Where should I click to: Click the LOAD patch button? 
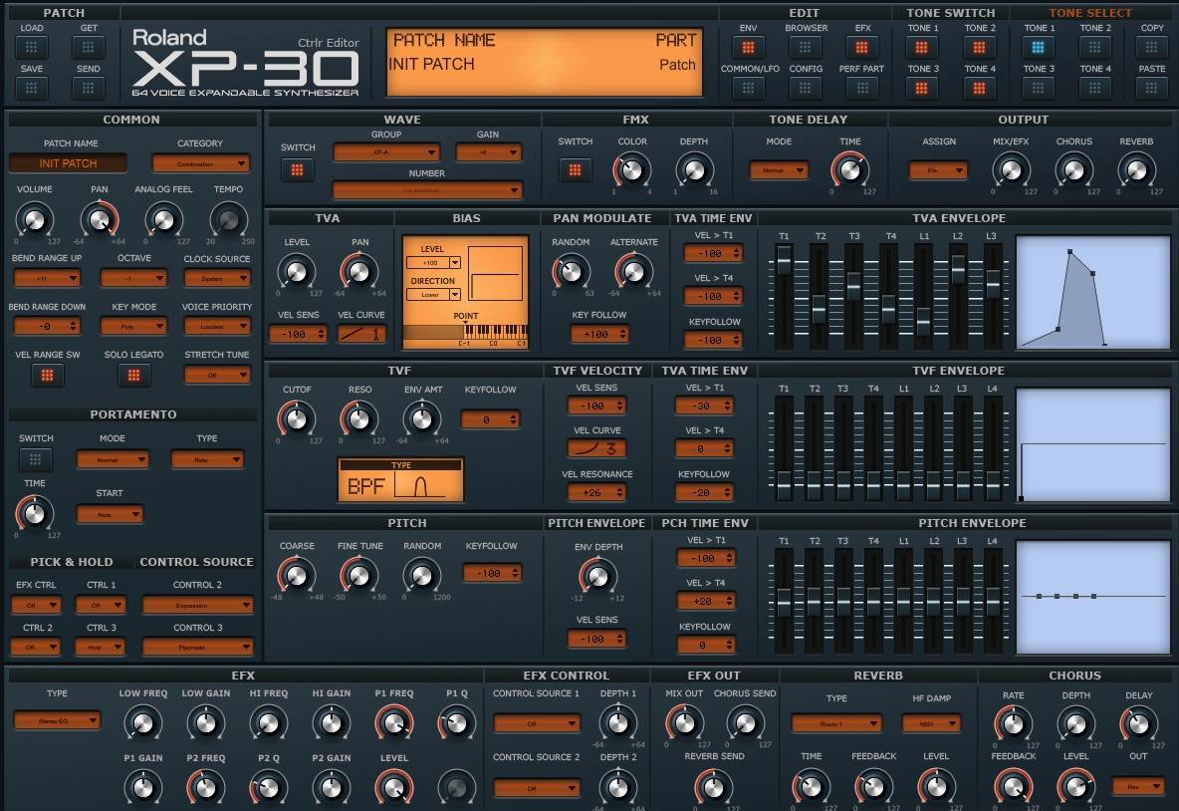[32, 48]
